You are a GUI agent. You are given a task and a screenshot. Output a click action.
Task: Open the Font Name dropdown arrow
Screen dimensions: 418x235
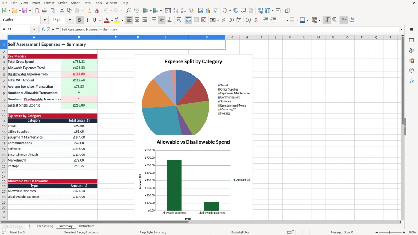44,20
